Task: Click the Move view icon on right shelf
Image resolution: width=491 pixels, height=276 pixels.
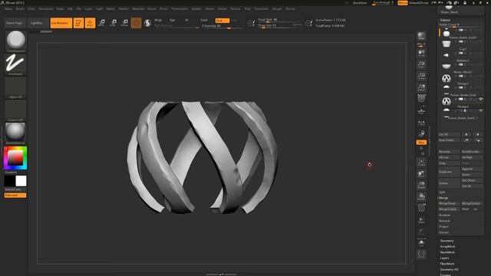Action: [x=421, y=174]
